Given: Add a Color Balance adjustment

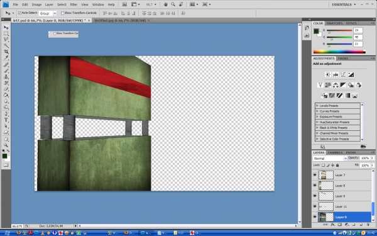Looking at the screenshot, I should pos(336,85).
